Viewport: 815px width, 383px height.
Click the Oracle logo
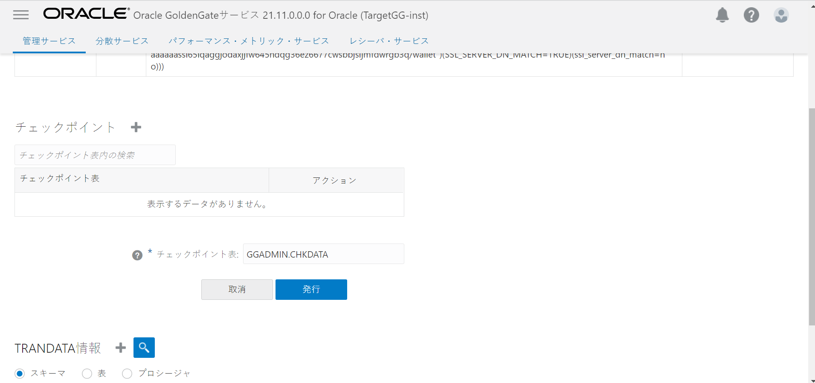click(x=86, y=14)
